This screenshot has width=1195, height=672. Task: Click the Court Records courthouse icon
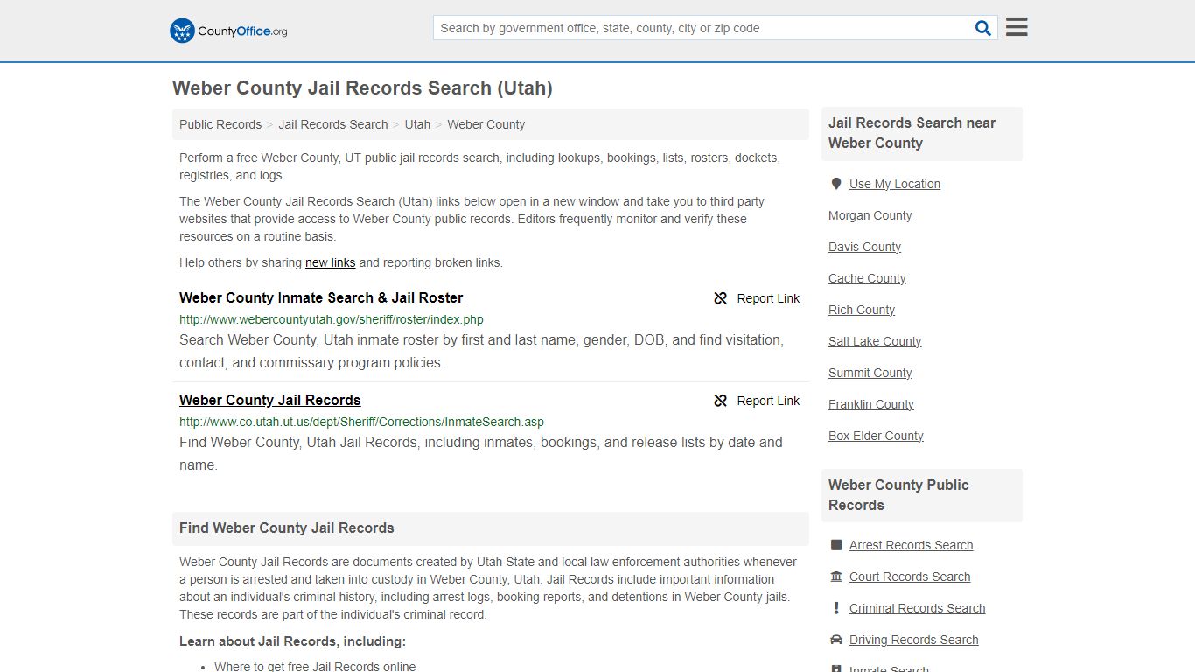click(836, 577)
